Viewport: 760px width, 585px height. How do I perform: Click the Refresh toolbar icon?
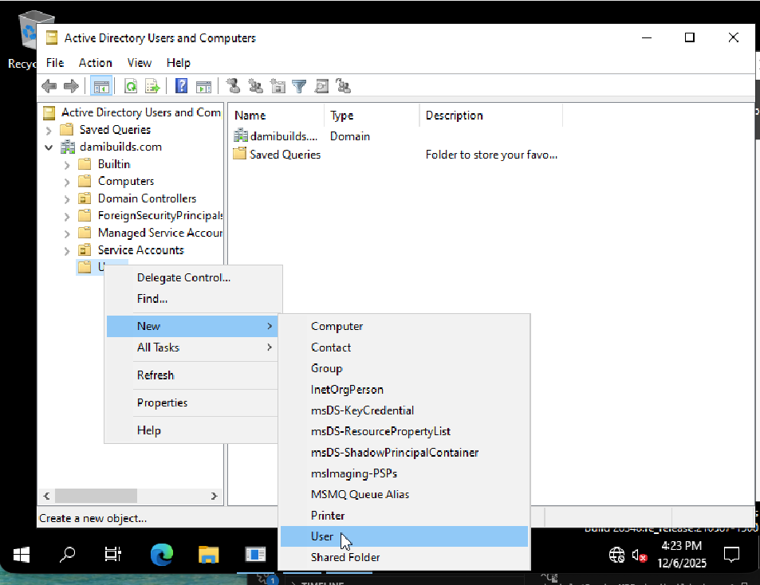pyautogui.click(x=131, y=86)
